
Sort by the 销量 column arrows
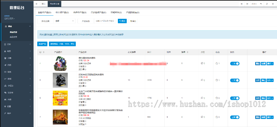pos(187,52)
